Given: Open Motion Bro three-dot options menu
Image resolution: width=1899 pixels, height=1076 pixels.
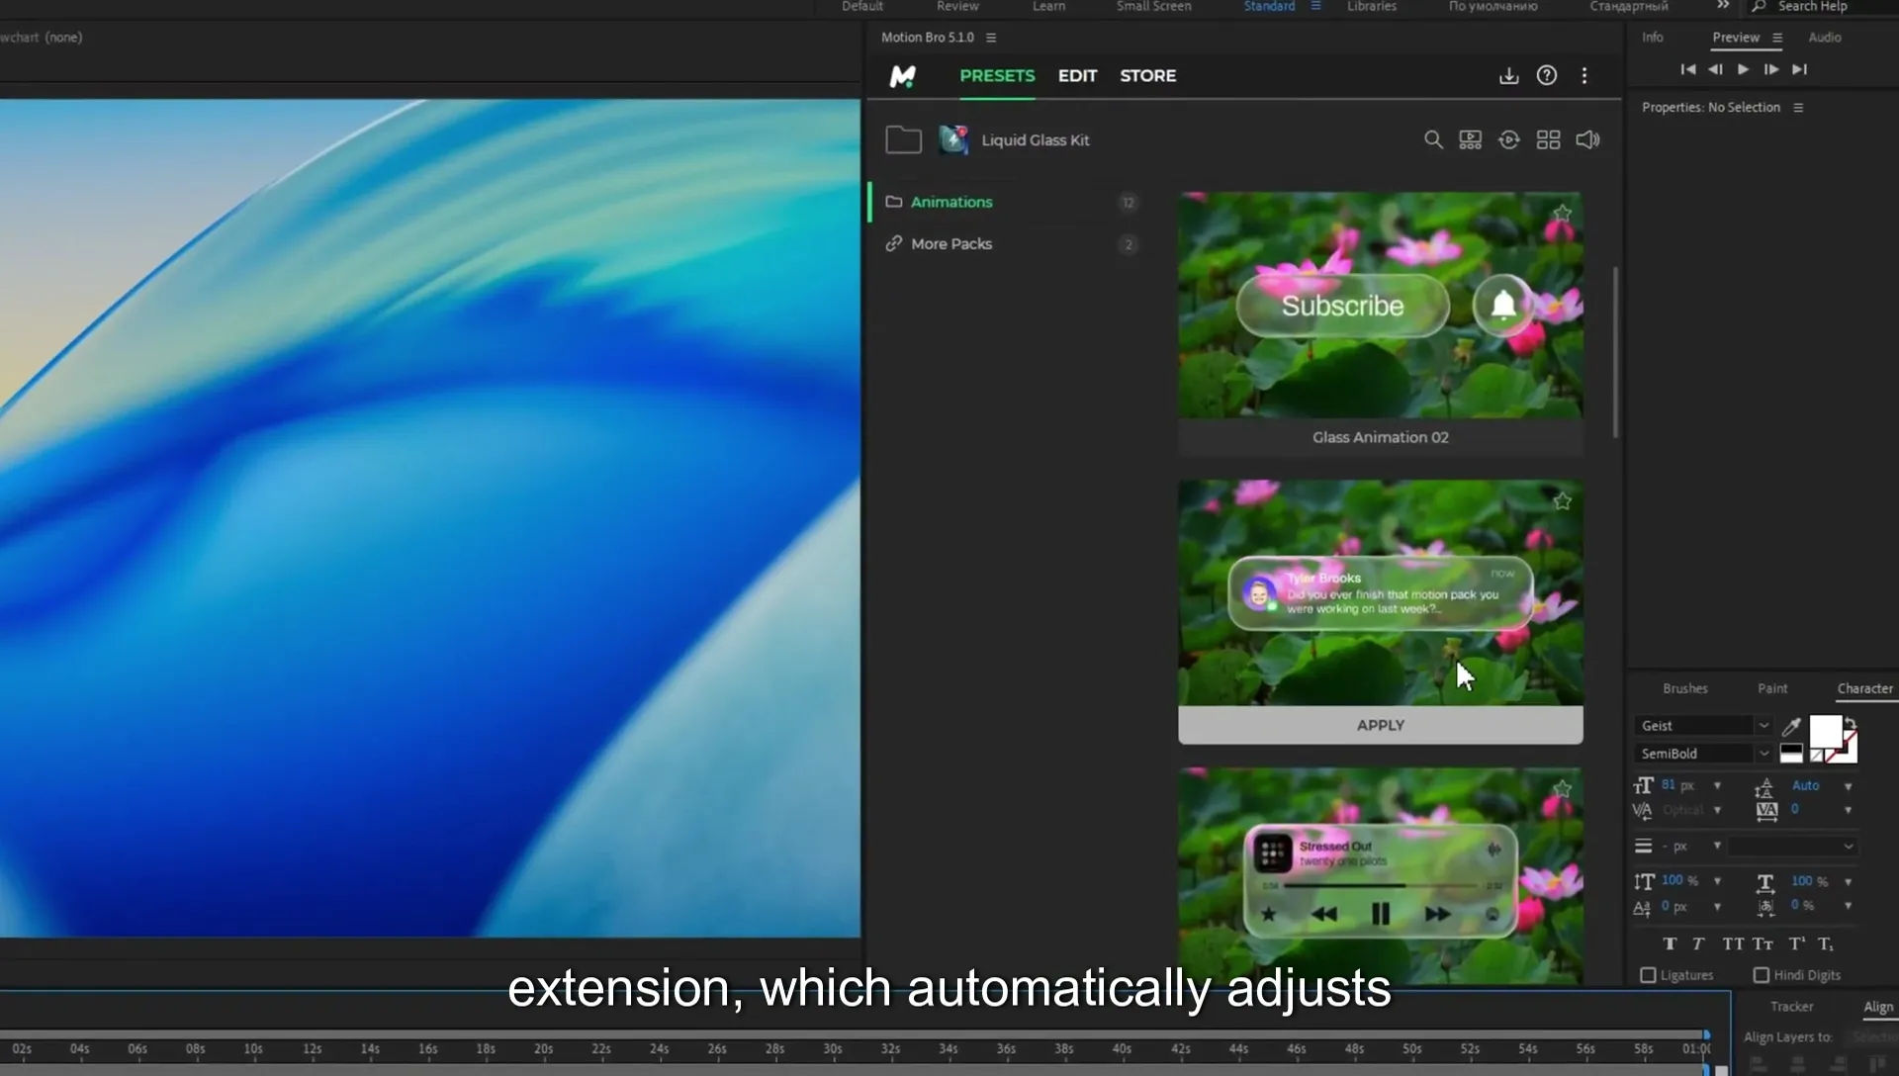Looking at the screenshot, I should pyautogui.click(x=1584, y=76).
